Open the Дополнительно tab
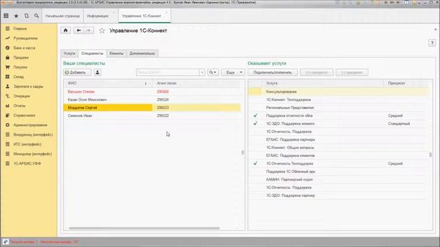 [142, 54]
